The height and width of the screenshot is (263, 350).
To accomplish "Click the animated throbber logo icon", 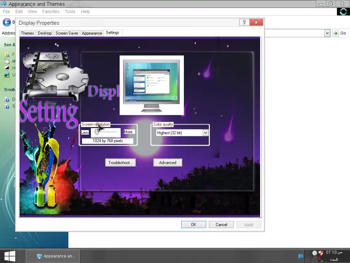I will (x=343, y=12).
